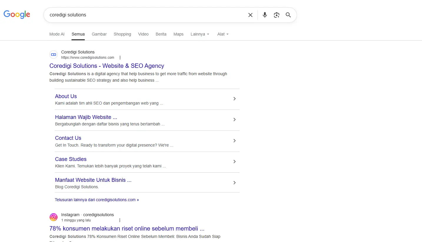The height and width of the screenshot is (242, 422).
Task: Click the '1 minggu yang lalu' text
Action: 76,220
